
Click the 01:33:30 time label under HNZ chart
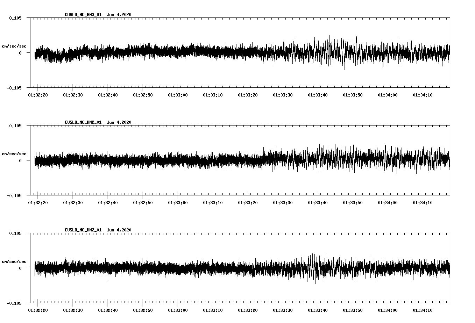[x=283, y=310]
